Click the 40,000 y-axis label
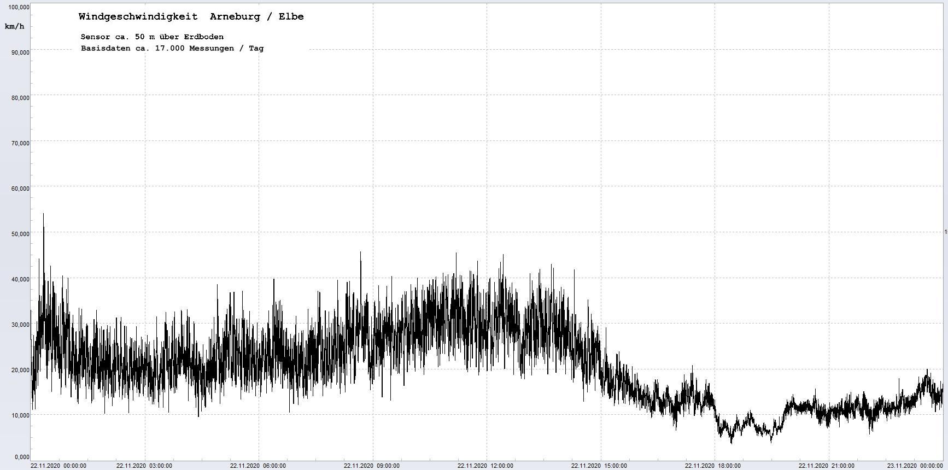 point(20,279)
